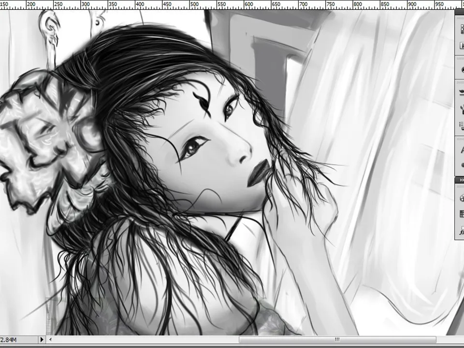This screenshot has width=464, height=348.
Task: Open the Color panel palette icon
Action: coord(461,198)
